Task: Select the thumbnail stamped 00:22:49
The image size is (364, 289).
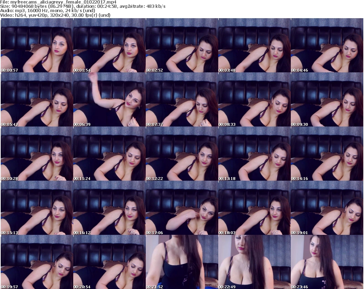Action: (255, 262)
